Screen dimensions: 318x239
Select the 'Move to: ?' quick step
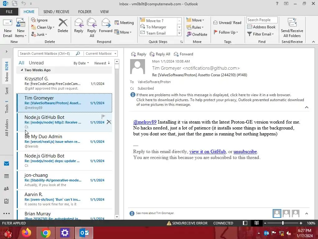click(x=158, y=21)
